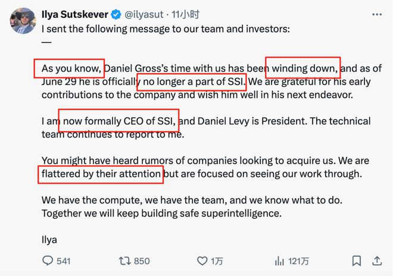Click the boxed "now formally CEO of SSI"
The width and height of the screenshot is (393, 276).
[x=118, y=121]
